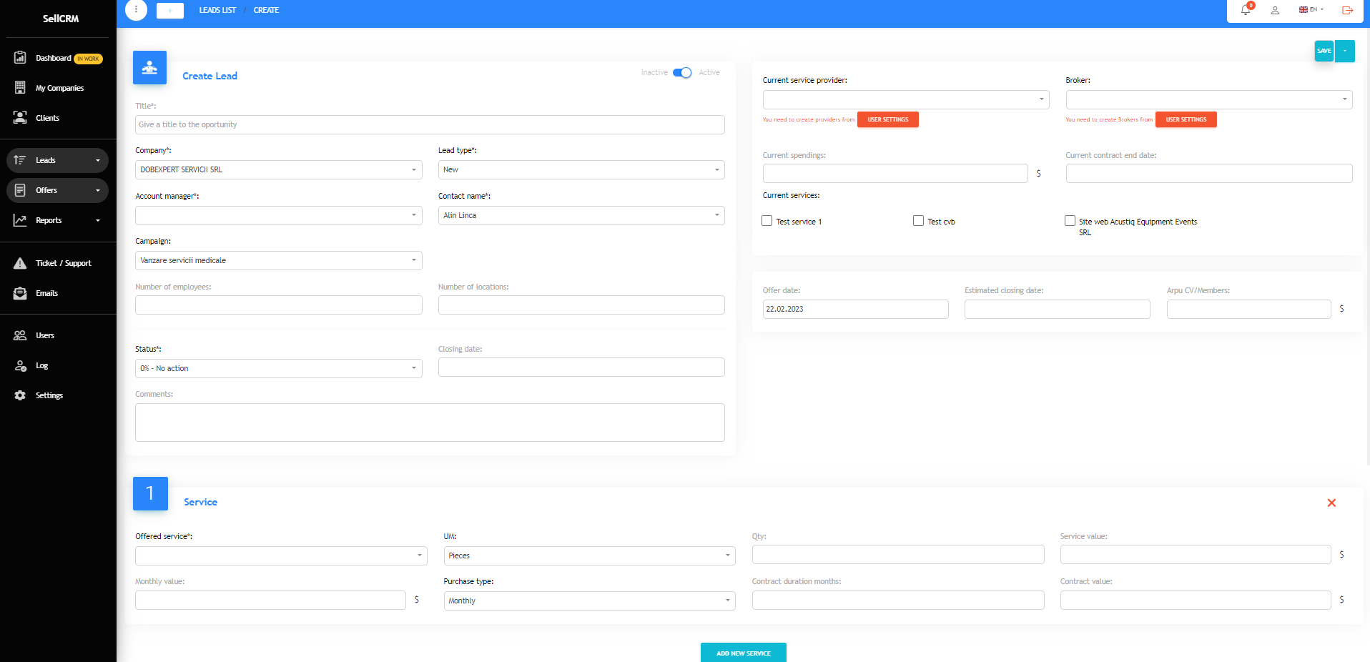
Task: Open the Lead type dropdown
Action: pyautogui.click(x=581, y=169)
